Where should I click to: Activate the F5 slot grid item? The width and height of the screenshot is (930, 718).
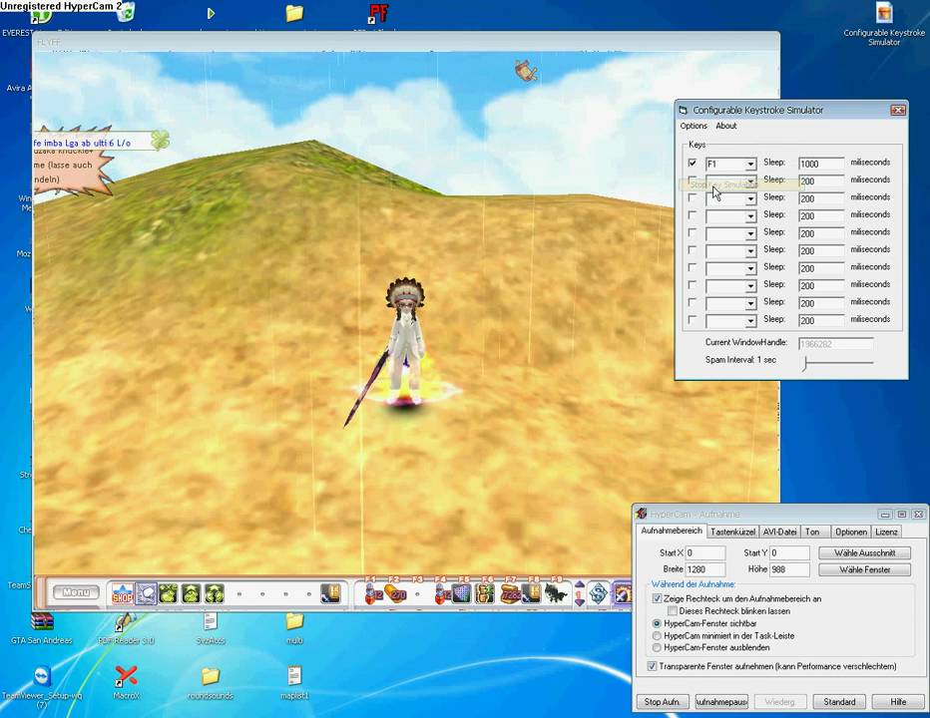point(461,593)
